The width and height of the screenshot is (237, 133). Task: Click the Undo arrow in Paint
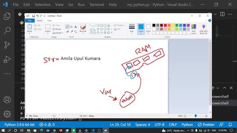click(37, 16)
